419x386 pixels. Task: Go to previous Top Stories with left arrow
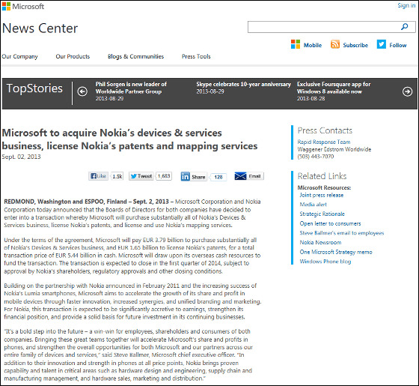(82, 91)
